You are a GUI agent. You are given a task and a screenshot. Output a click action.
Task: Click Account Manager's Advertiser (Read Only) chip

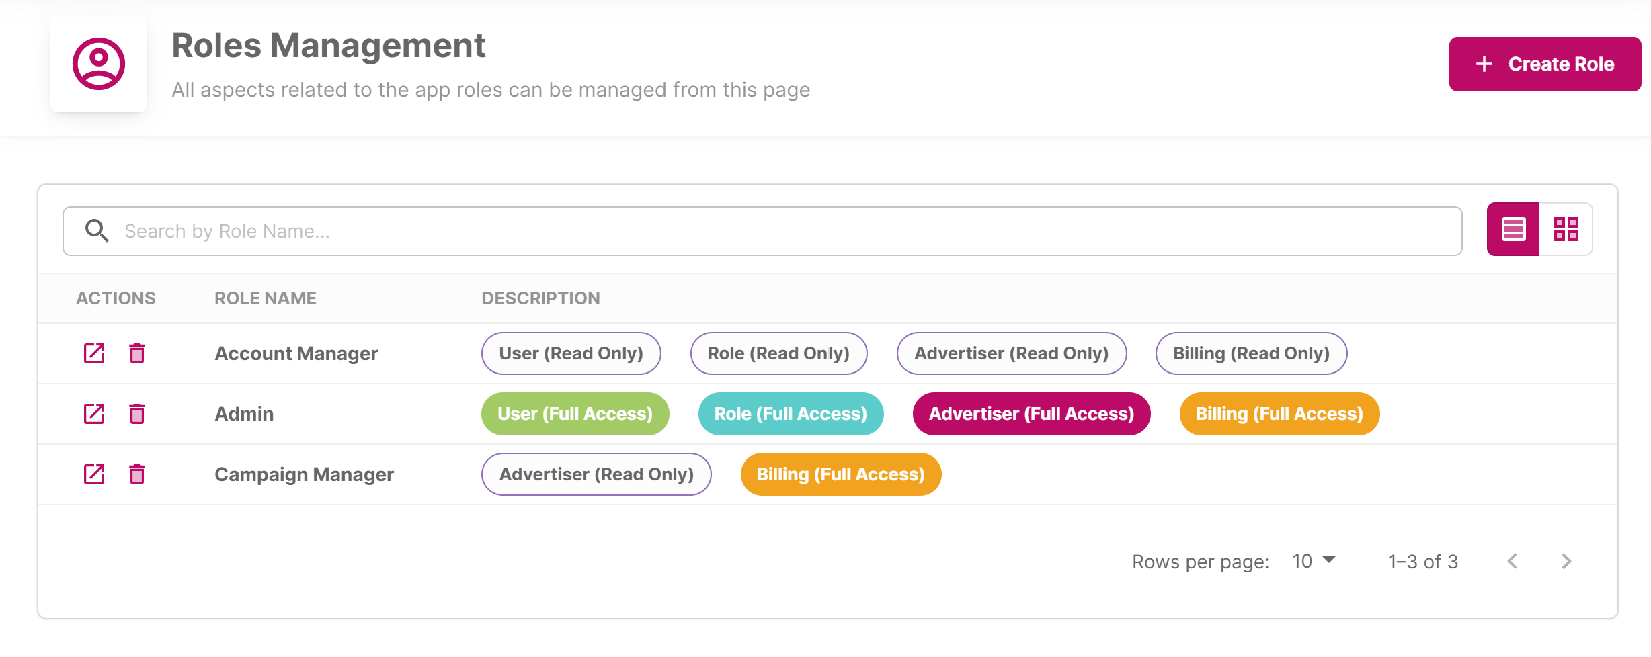[1012, 353]
